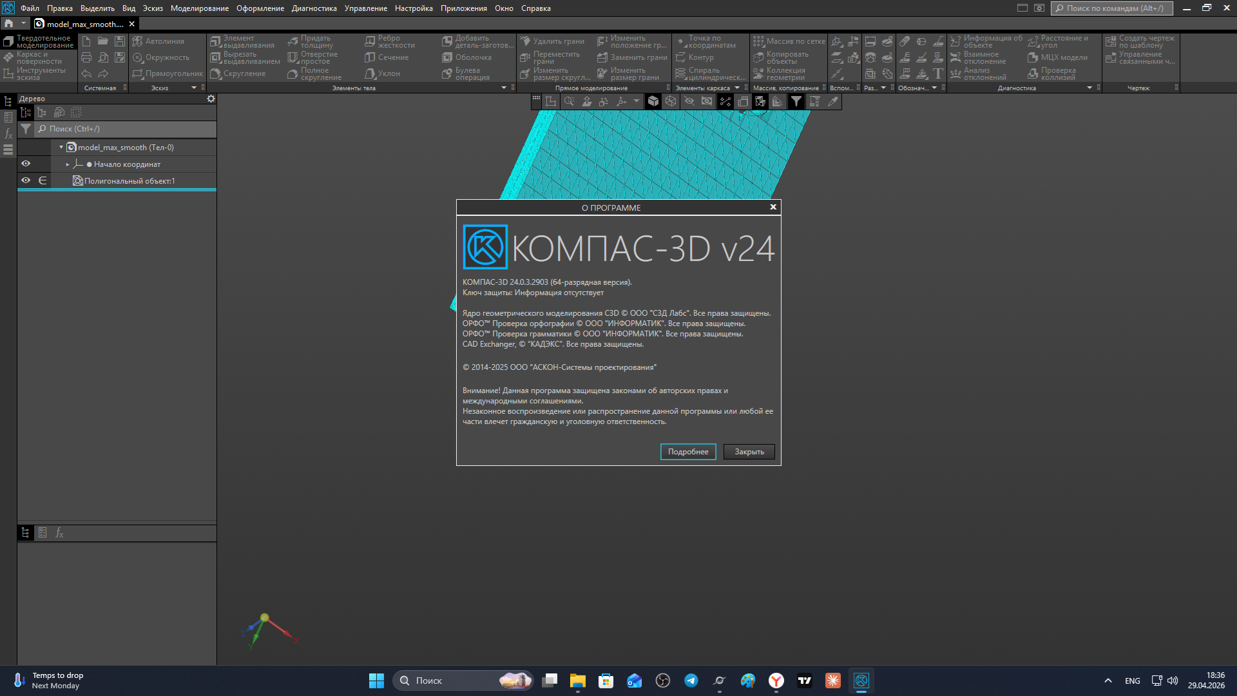Run the Сечение section command
This screenshot has width=1237, height=696.
(387, 57)
